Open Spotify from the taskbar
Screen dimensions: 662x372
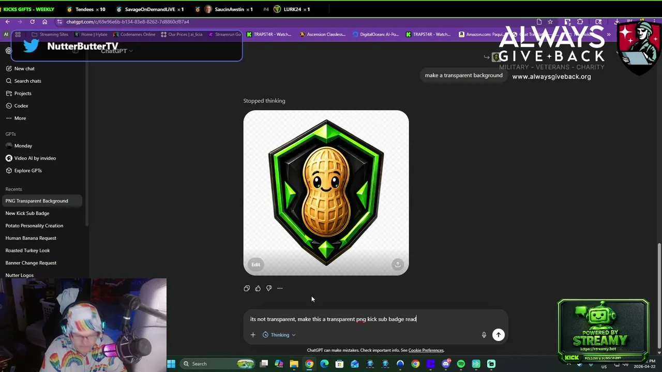(461, 364)
